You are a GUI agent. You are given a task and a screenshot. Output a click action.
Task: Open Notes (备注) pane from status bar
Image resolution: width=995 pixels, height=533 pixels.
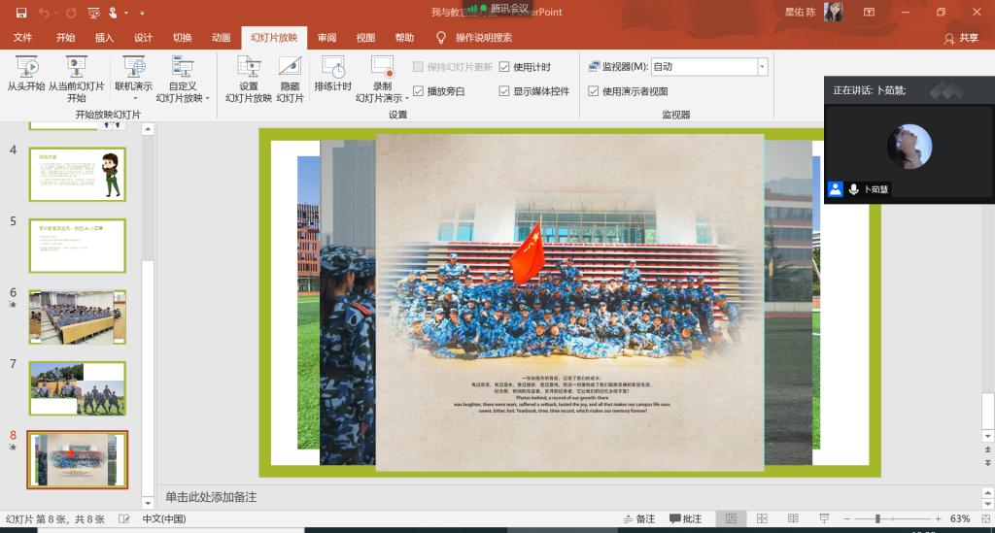tap(637, 519)
